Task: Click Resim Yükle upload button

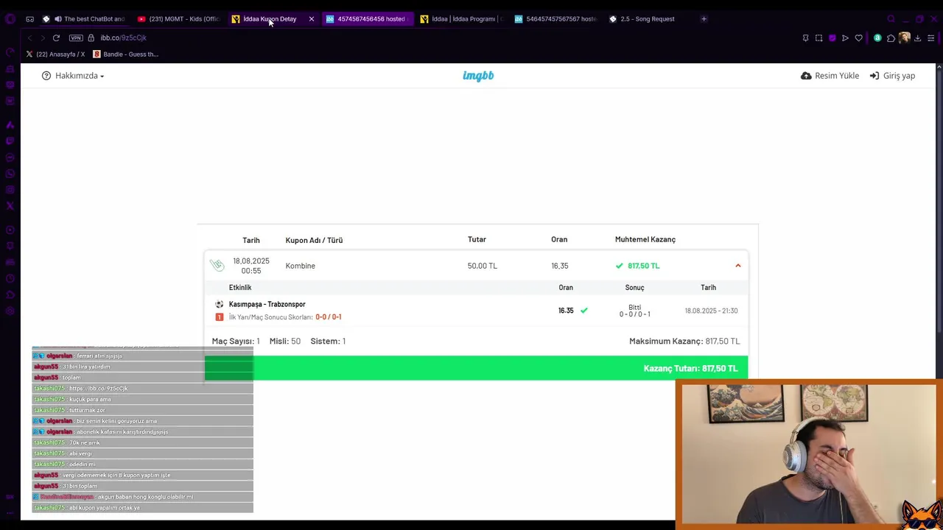Action: point(830,76)
